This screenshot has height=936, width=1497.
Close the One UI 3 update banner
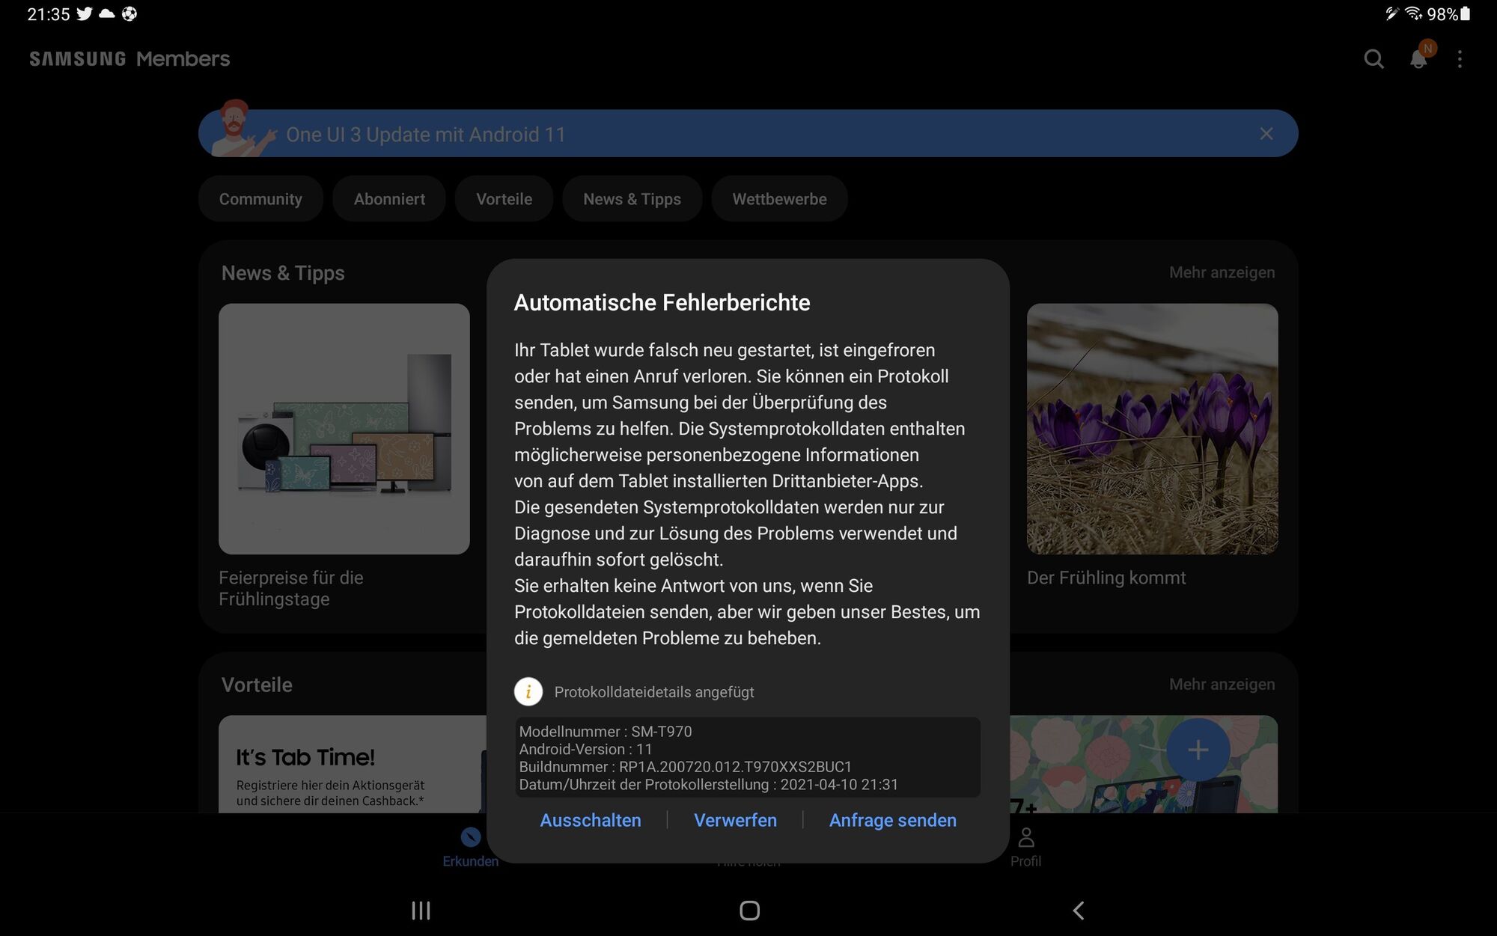point(1266,134)
